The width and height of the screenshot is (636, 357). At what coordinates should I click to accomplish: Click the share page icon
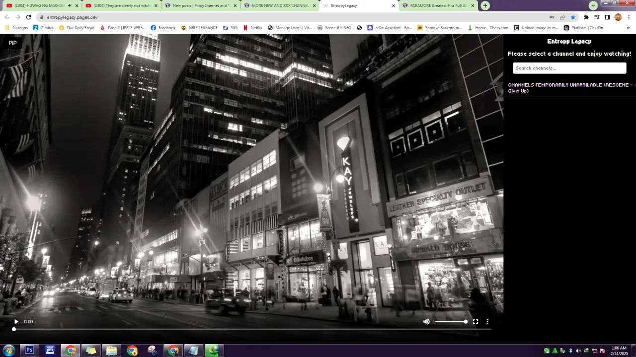tap(562, 17)
